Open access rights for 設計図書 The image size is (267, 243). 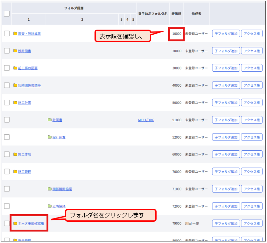coord(252,51)
